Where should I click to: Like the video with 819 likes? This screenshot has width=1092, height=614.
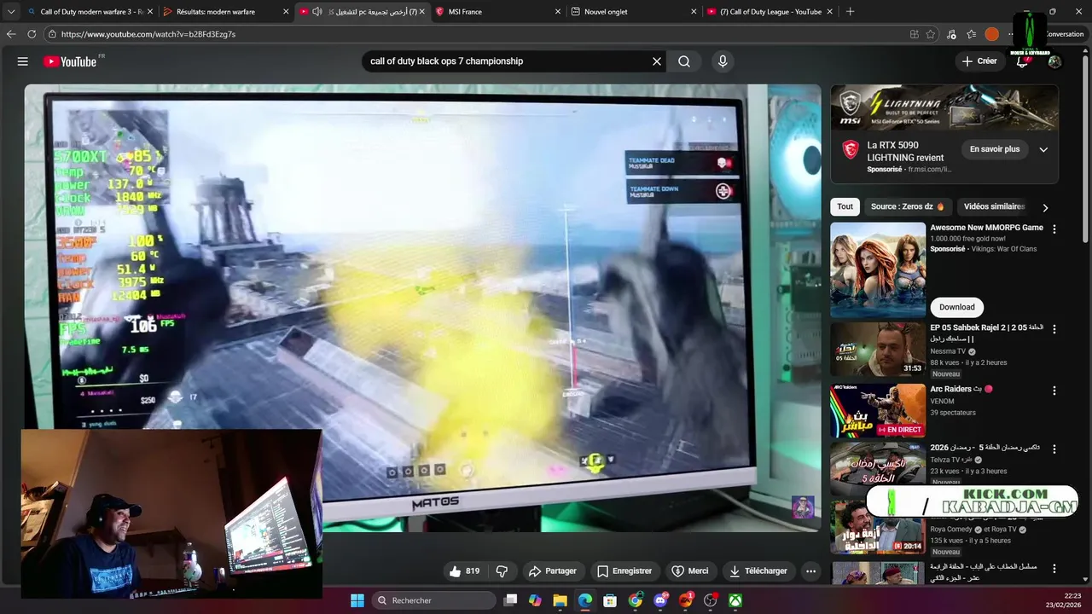(464, 571)
